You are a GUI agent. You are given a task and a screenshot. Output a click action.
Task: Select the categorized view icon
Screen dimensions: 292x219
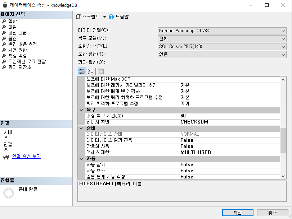click(x=82, y=71)
